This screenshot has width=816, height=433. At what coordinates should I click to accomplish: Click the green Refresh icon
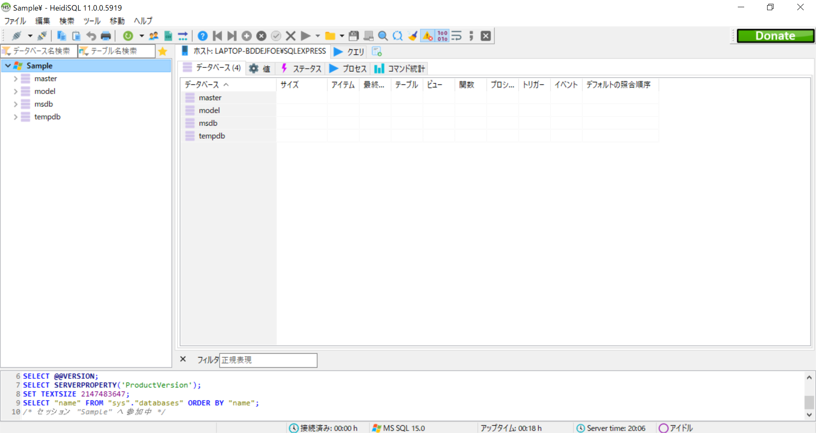point(128,36)
